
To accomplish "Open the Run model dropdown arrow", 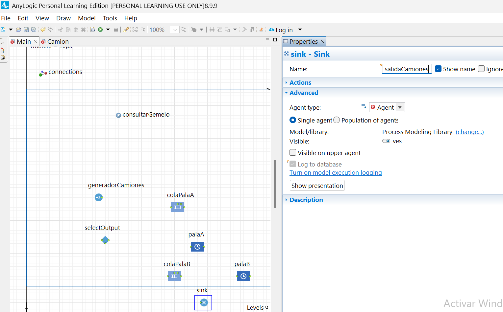I will (108, 30).
